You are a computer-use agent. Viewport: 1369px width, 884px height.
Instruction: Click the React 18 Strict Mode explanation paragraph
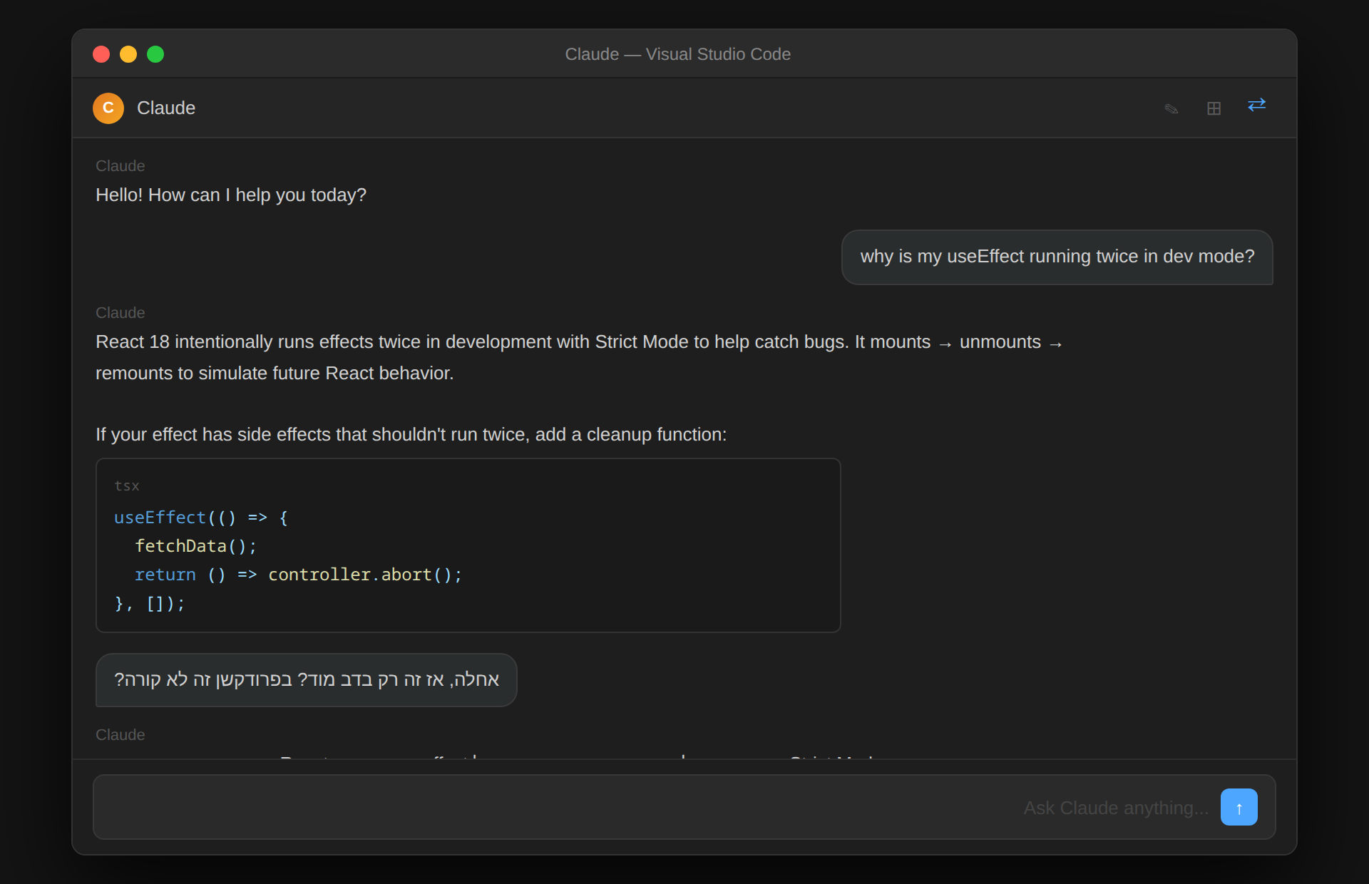579,357
